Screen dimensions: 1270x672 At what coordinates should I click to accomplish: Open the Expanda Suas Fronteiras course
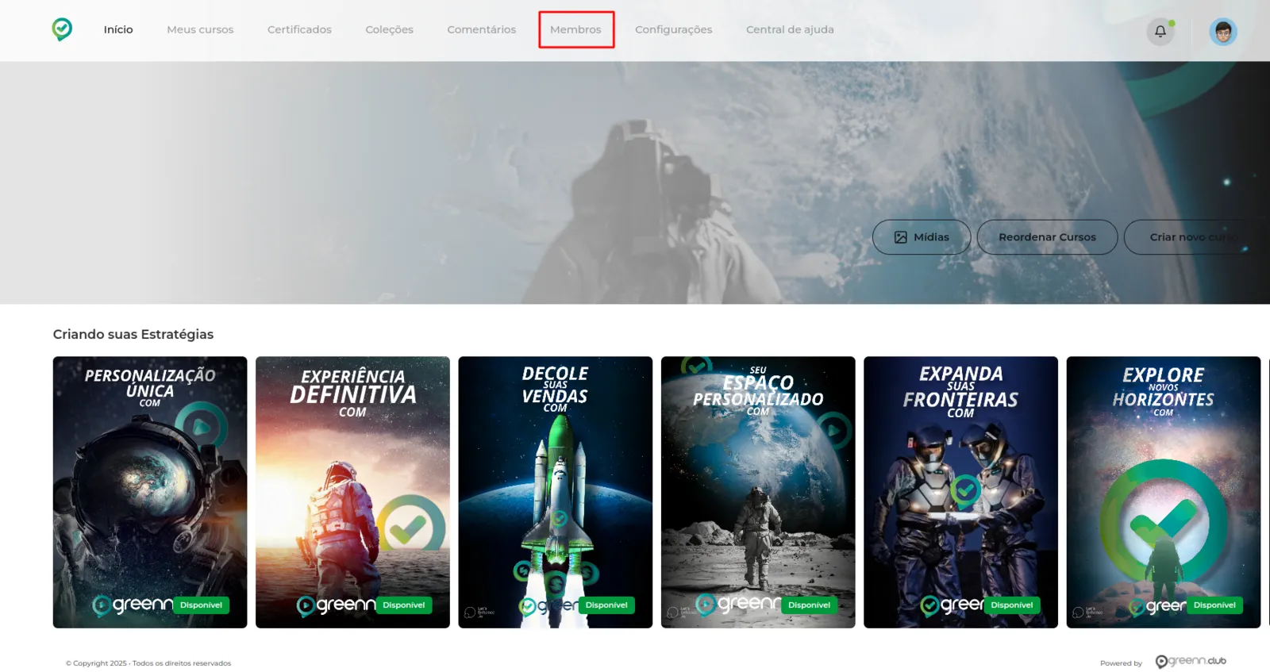[x=961, y=492]
